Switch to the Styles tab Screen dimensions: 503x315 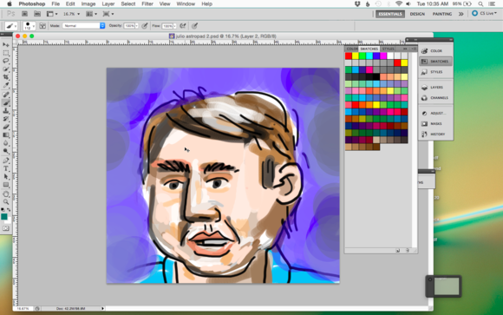[x=388, y=49]
